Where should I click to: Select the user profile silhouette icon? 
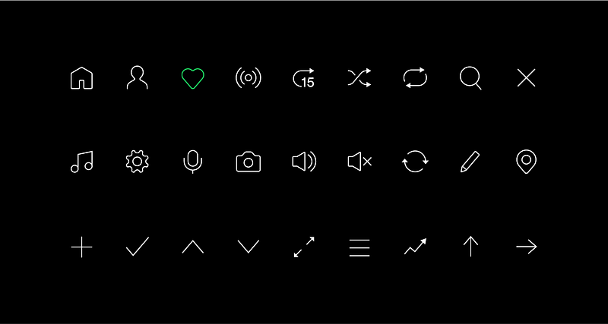click(x=138, y=77)
